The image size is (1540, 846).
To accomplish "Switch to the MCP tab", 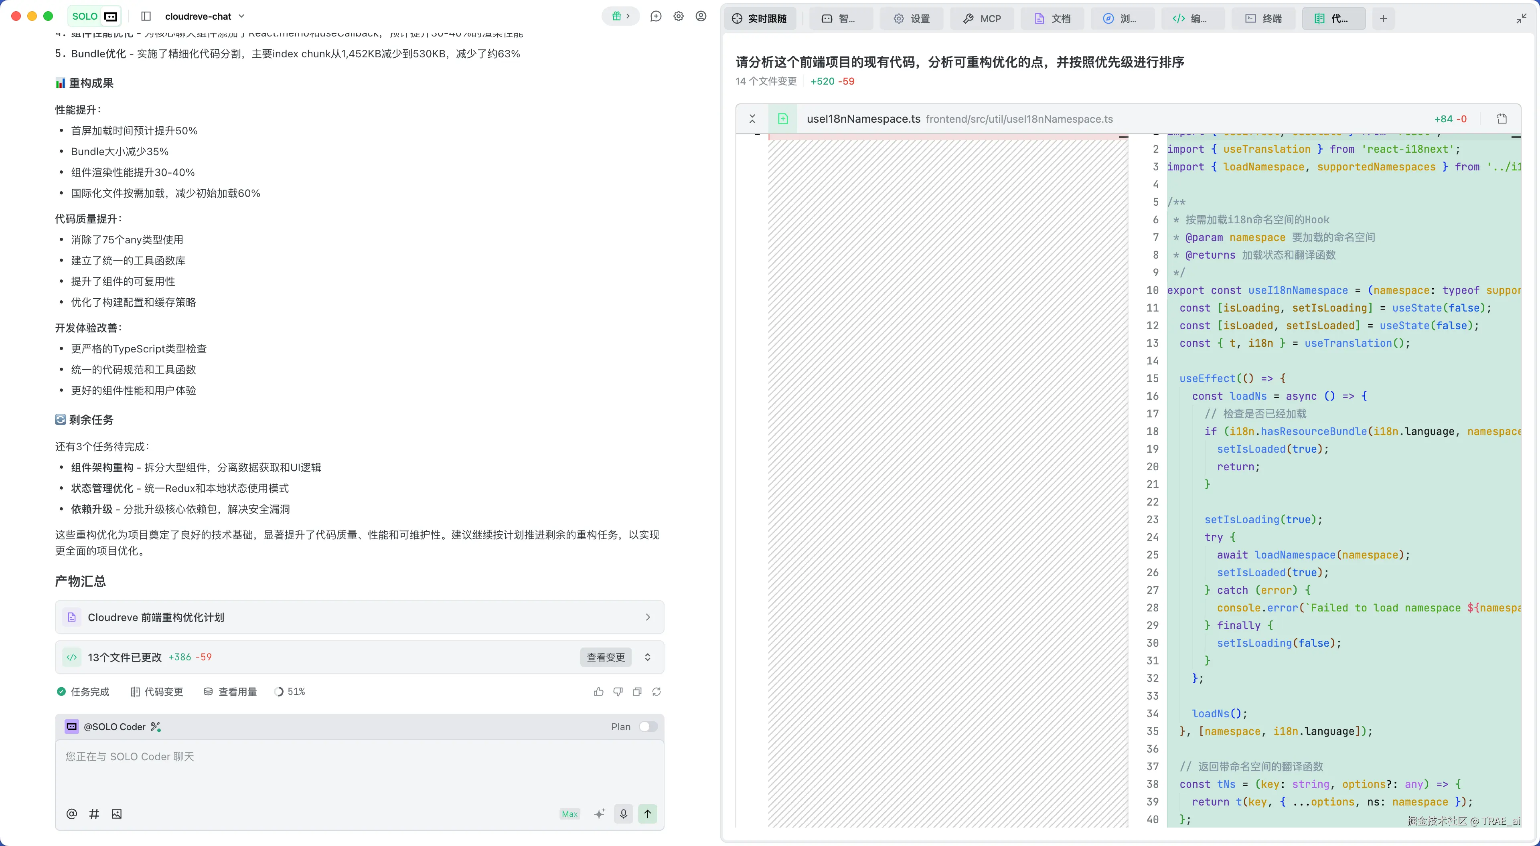I will 982,18.
